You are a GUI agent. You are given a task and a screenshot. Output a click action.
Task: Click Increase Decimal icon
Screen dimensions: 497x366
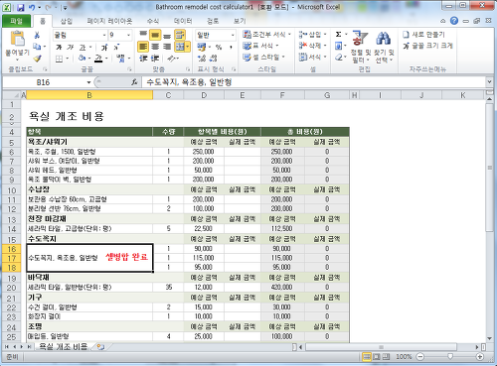click(x=202, y=59)
